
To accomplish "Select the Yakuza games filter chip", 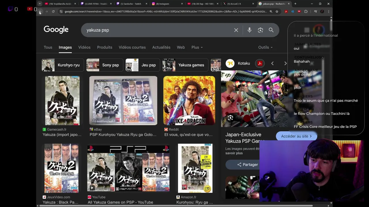I will [185, 65].
